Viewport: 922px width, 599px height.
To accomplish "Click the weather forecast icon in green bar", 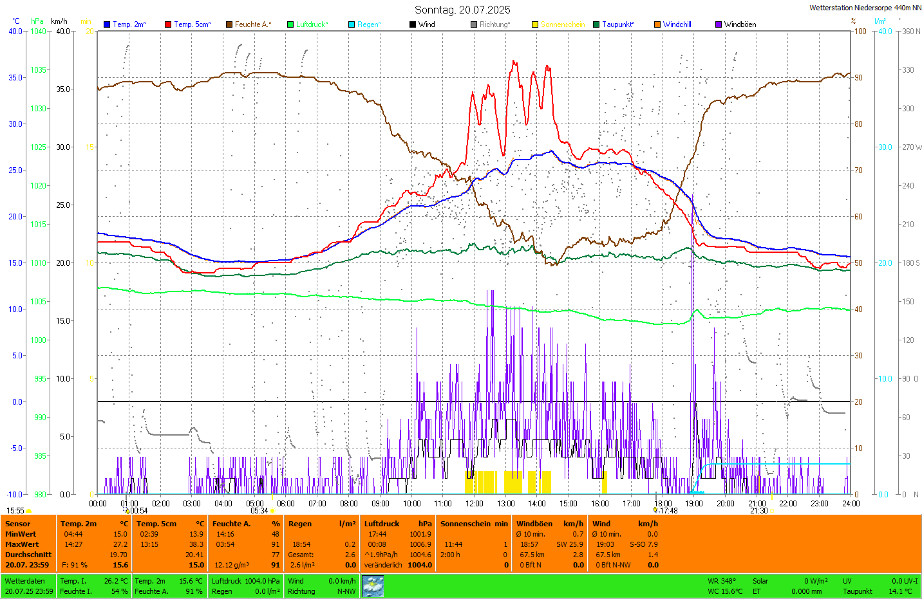I will [x=373, y=585].
